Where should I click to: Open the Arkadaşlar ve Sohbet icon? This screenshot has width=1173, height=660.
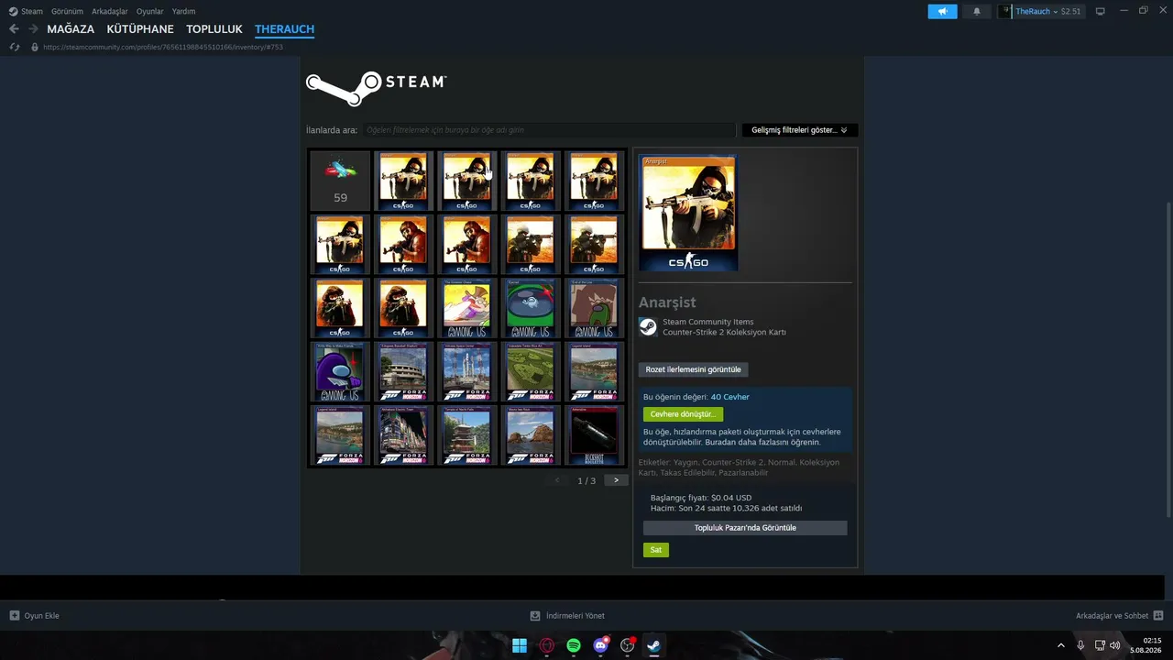point(1158,616)
